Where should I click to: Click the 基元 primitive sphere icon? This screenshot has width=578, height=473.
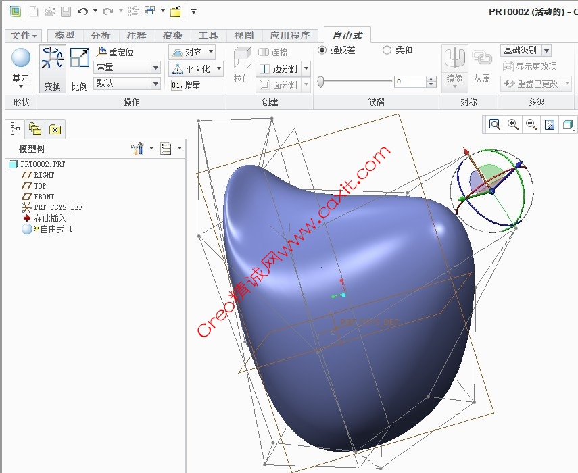pyautogui.click(x=21, y=58)
